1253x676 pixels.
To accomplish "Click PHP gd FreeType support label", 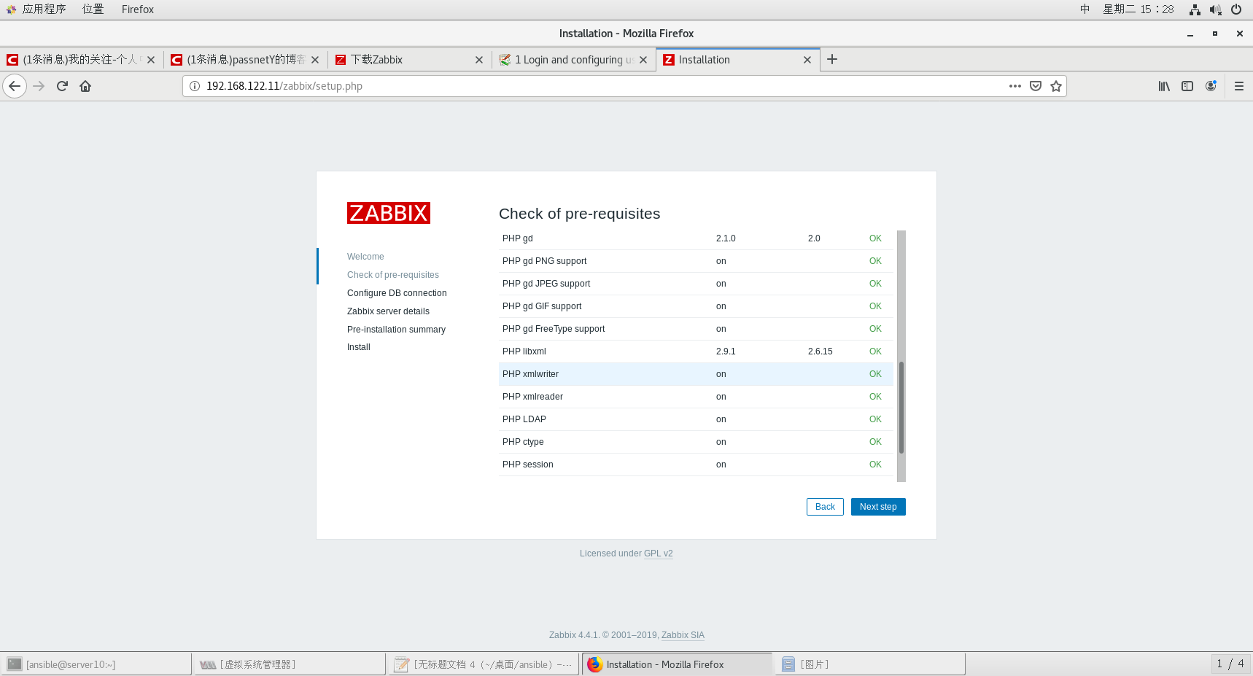I will tap(554, 329).
